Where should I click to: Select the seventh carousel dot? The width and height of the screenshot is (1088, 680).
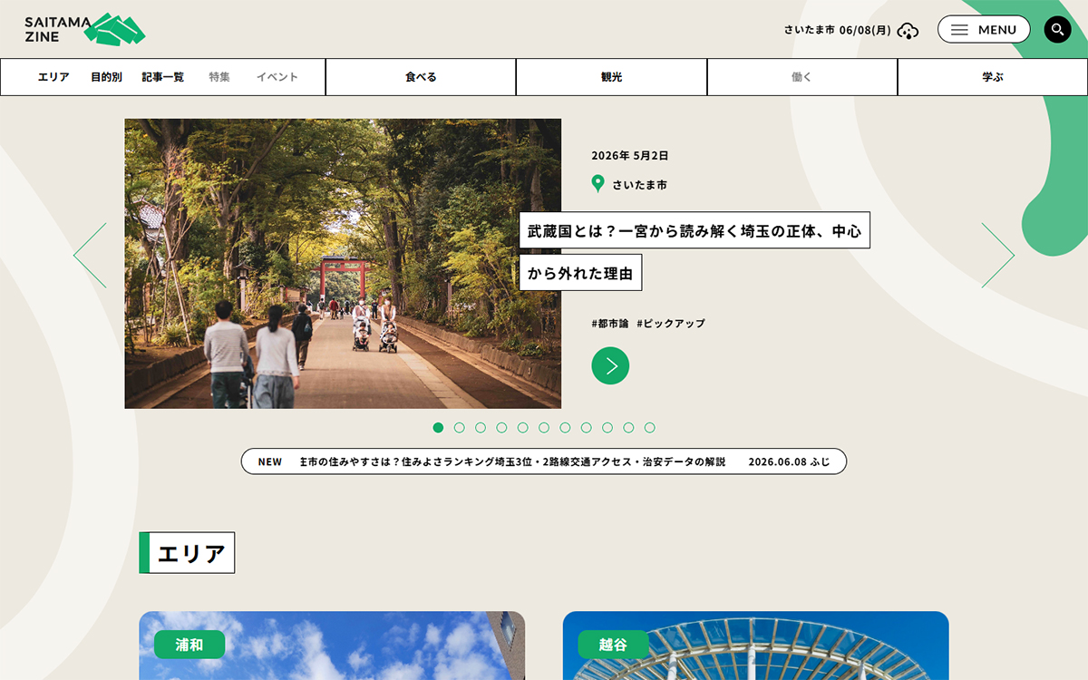coord(565,428)
